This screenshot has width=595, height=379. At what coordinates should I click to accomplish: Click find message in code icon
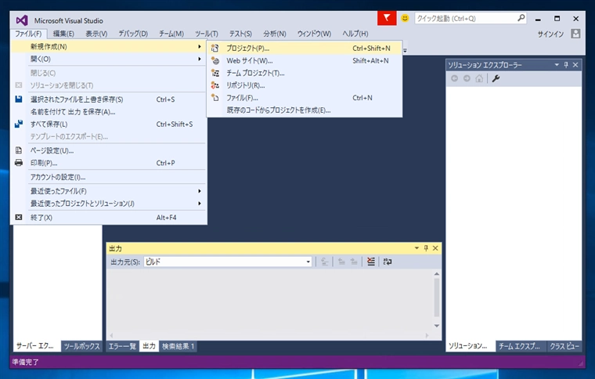click(324, 262)
